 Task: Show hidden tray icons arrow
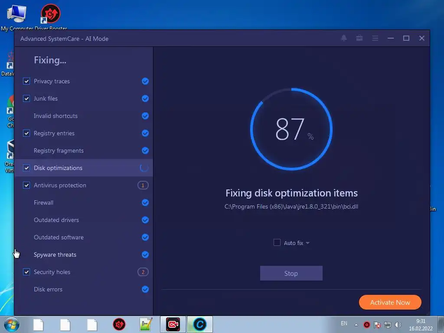356,325
